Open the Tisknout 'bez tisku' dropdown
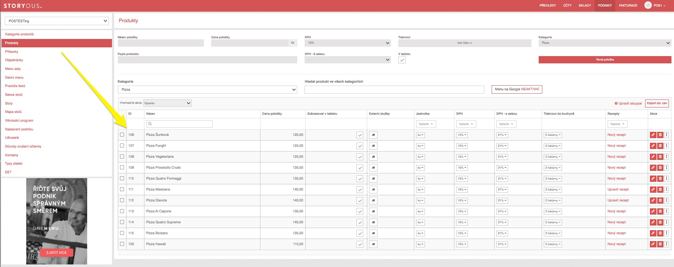 (465, 43)
